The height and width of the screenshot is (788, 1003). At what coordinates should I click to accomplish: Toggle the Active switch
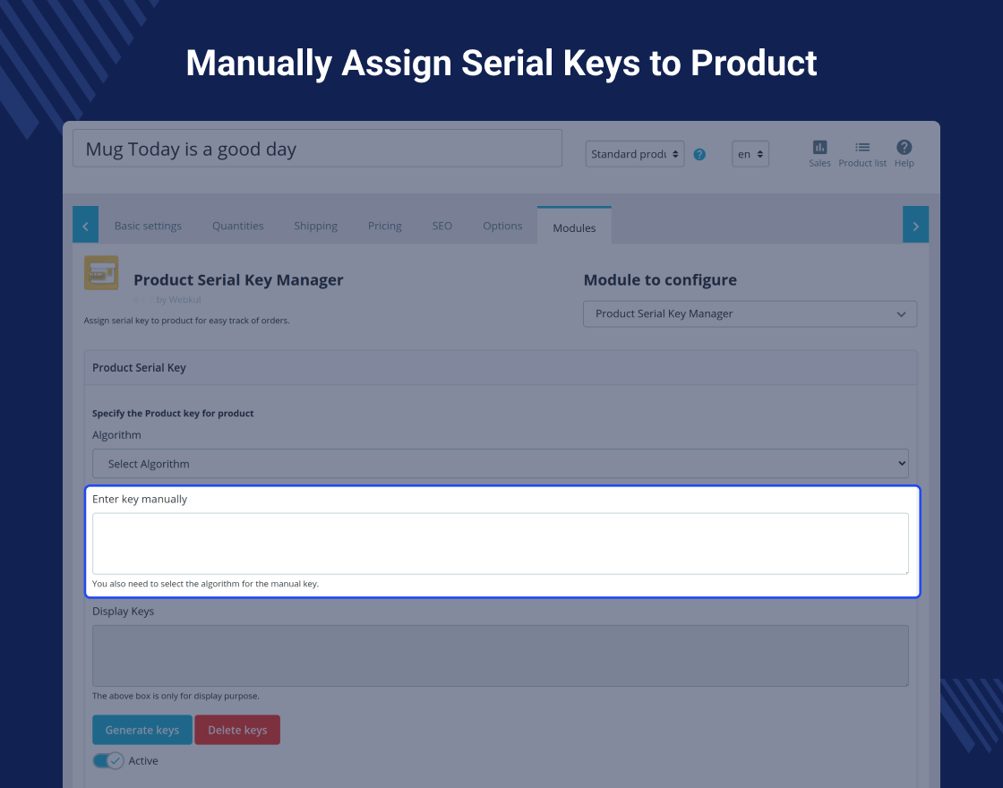click(108, 760)
